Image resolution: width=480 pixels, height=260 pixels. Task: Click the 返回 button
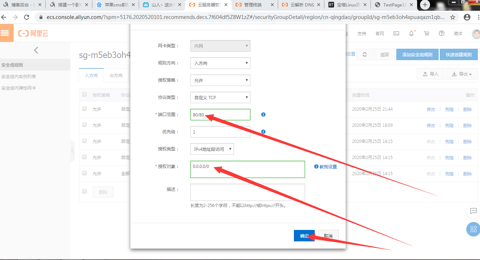pos(384,54)
